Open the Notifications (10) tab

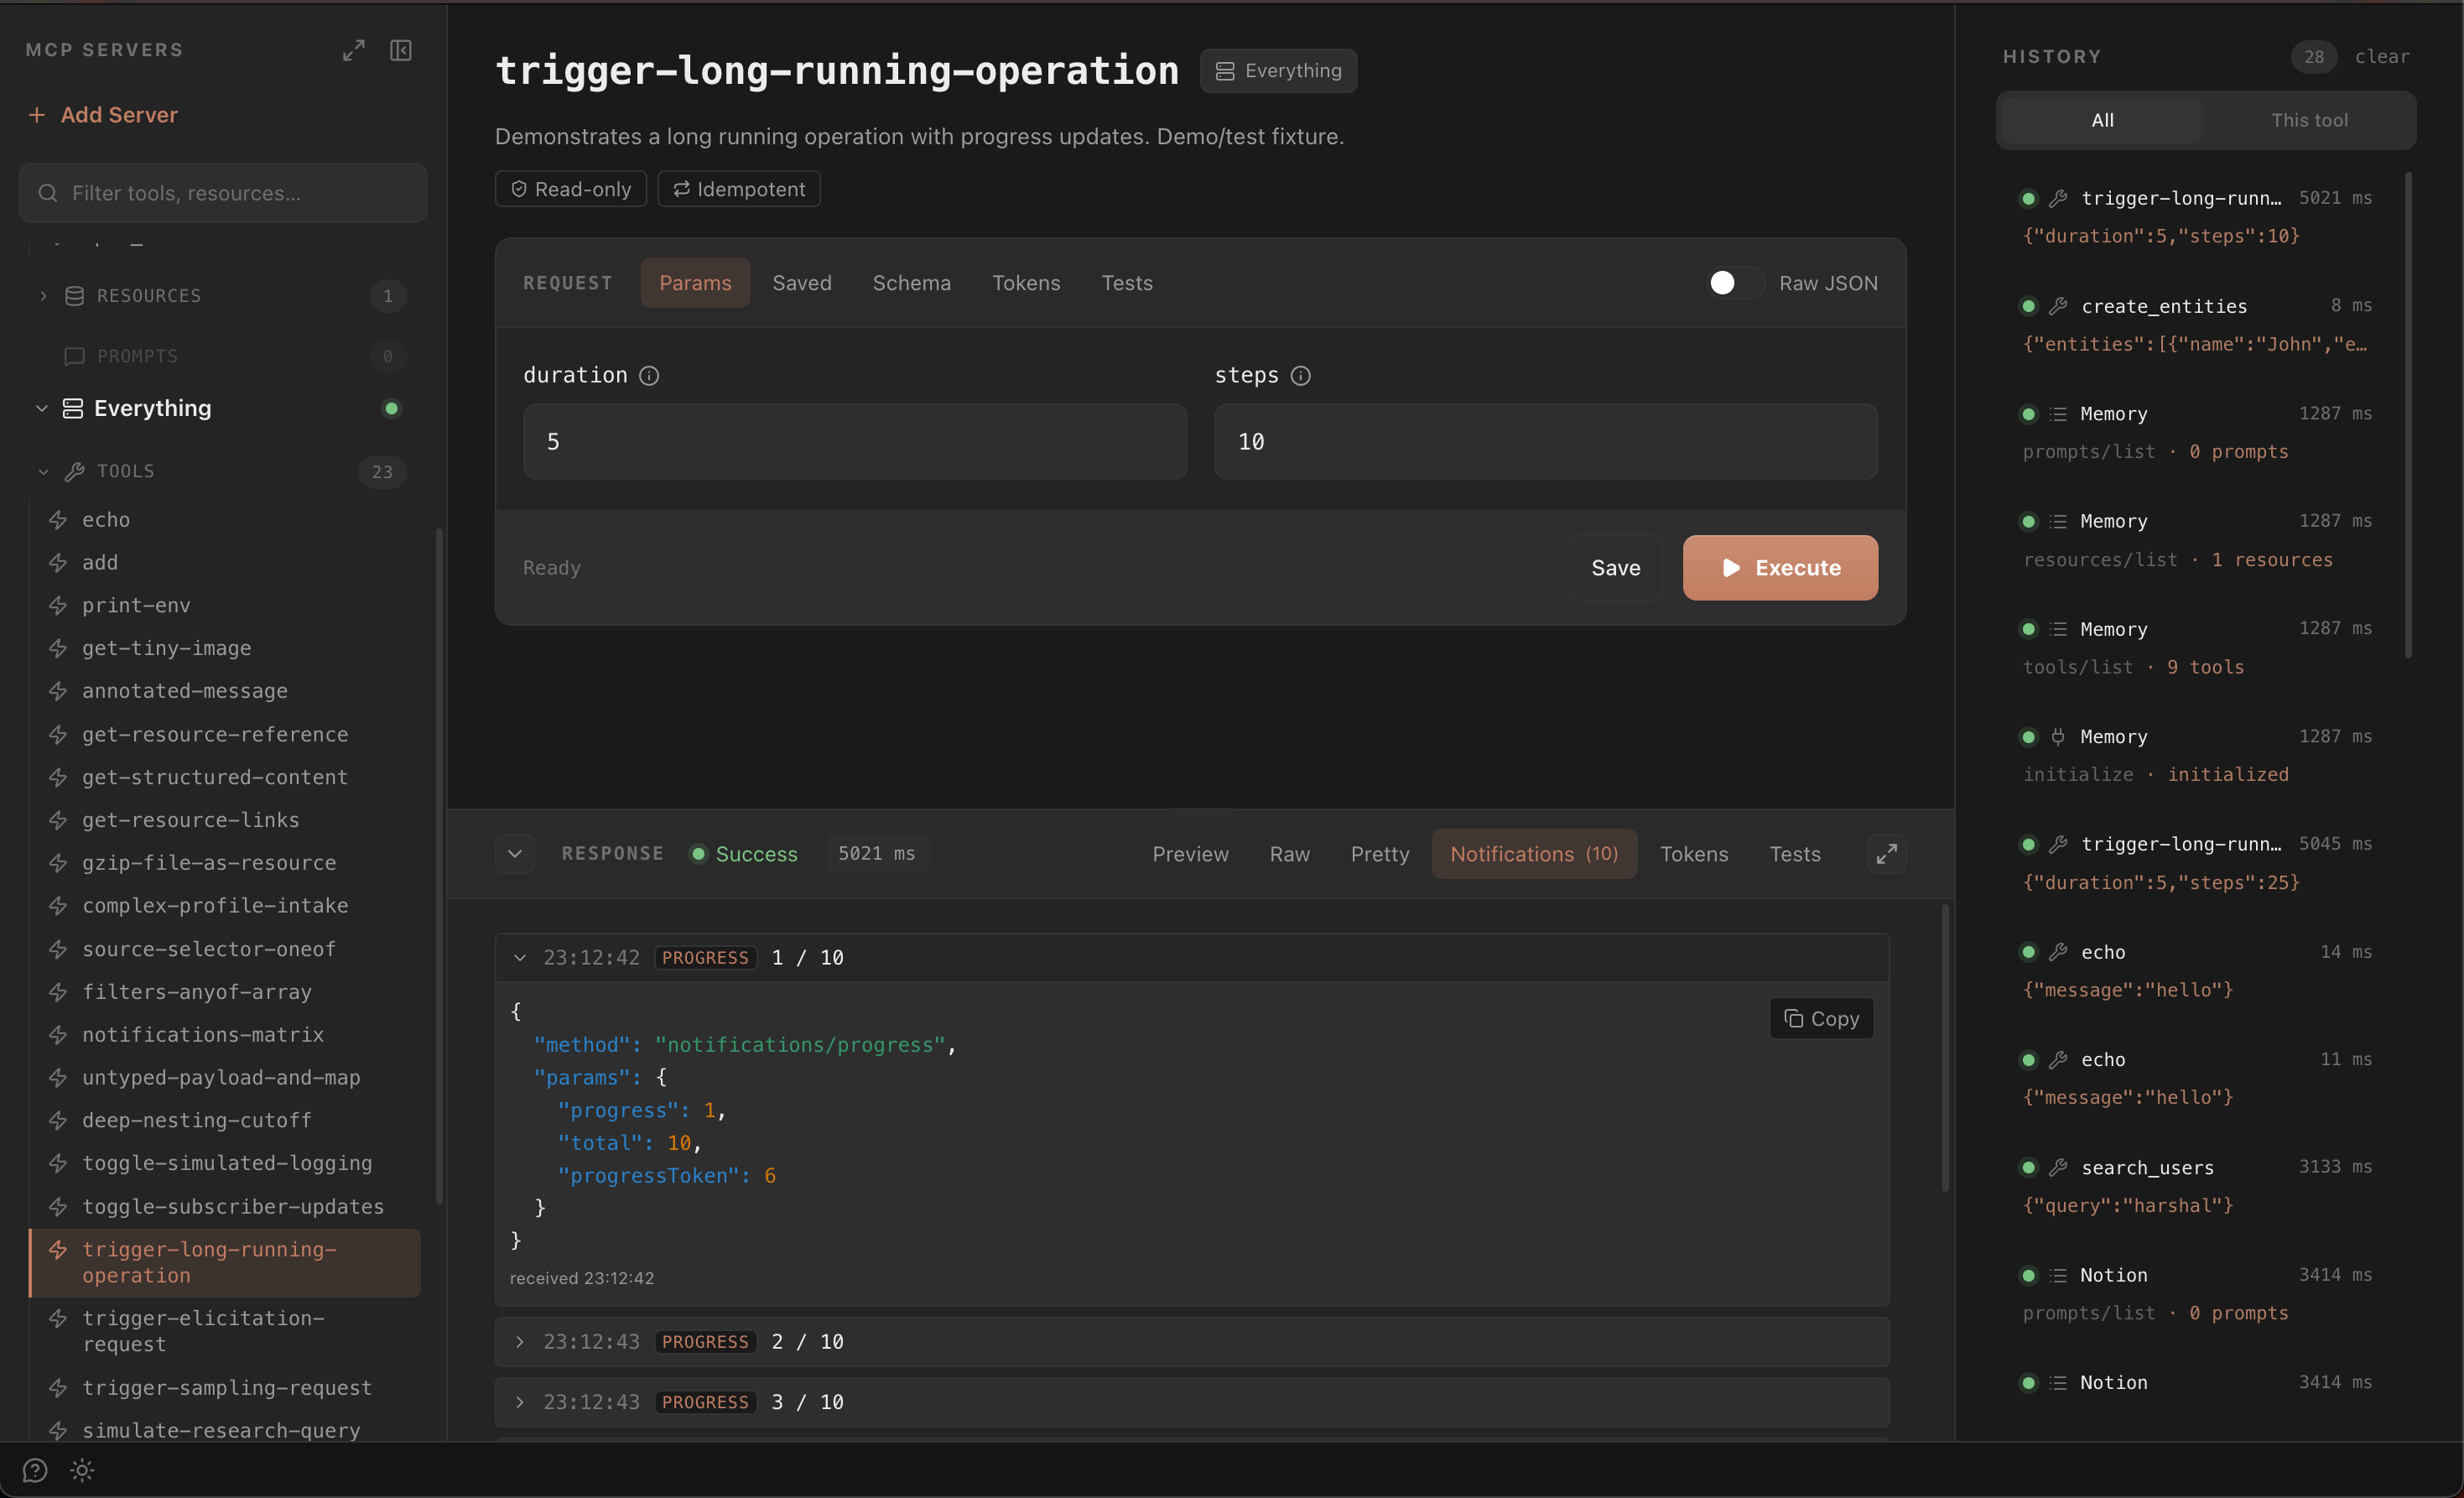1534,854
